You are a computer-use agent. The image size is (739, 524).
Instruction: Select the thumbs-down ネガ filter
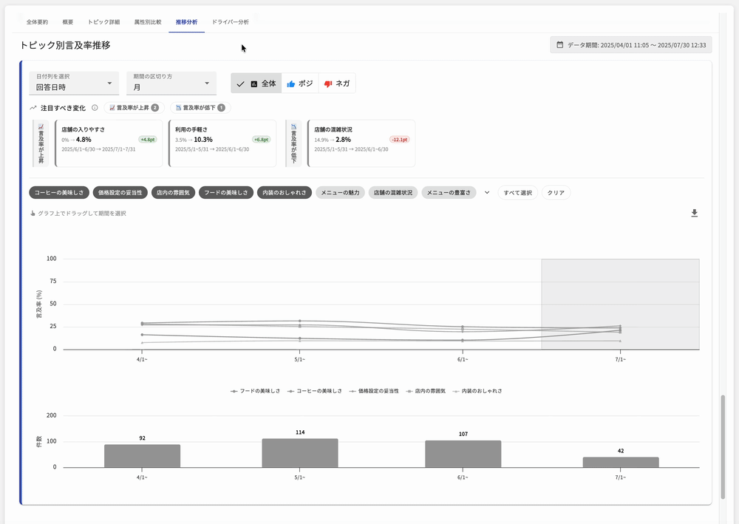point(337,84)
